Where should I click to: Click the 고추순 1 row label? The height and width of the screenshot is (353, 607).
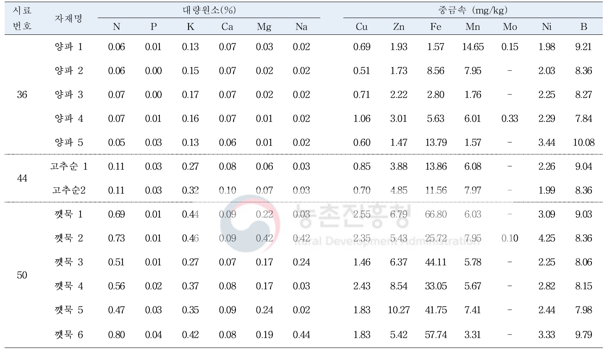69,166
